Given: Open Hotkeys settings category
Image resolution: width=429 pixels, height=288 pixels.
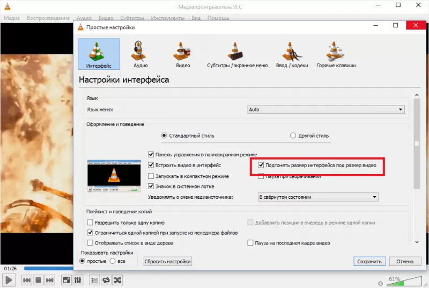Looking at the screenshot, I should 336,54.
